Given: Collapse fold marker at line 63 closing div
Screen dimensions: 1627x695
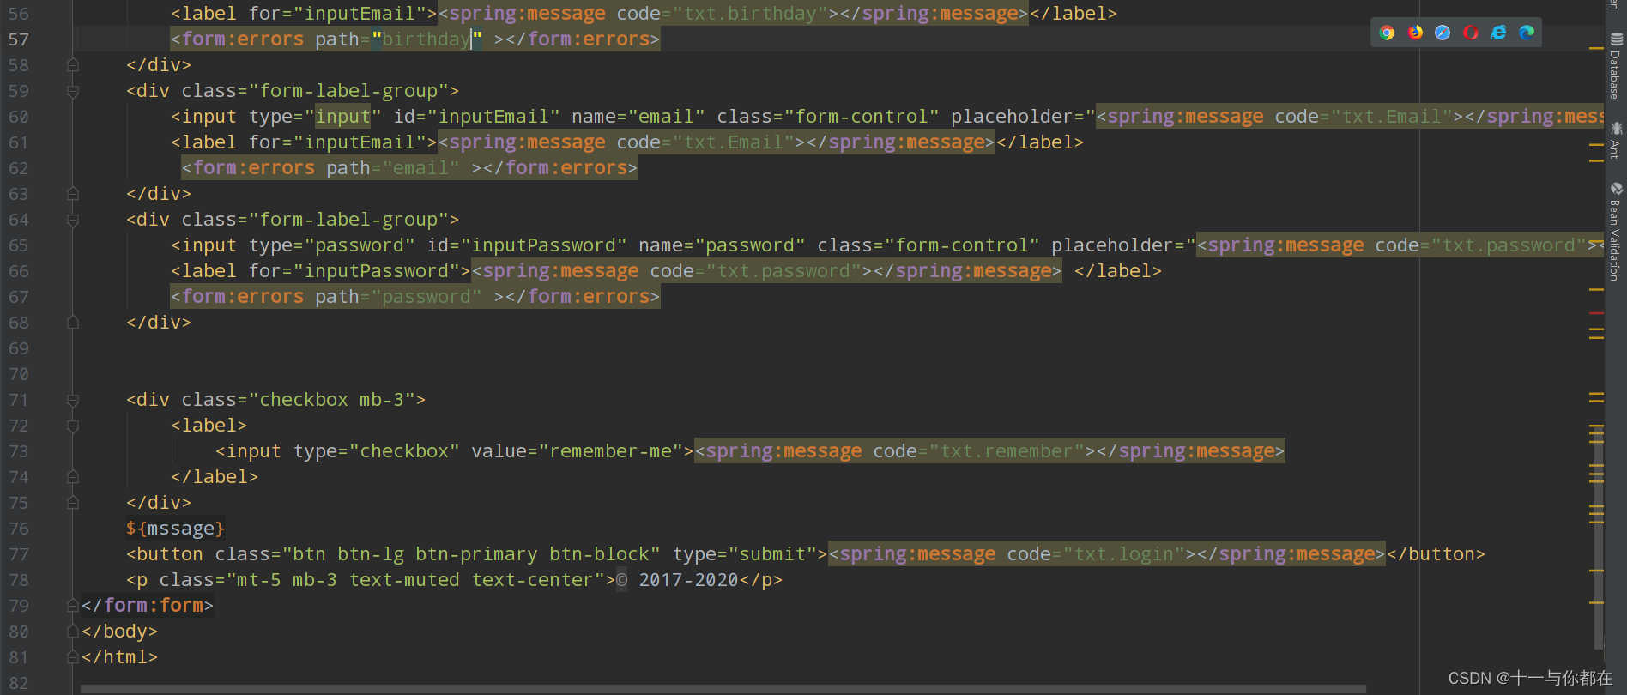Looking at the screenshot, I should click(x=73, y=194).
